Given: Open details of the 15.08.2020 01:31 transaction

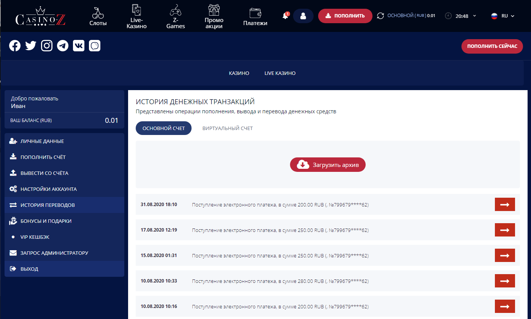Looking at the screenshot, I should (x=505, y=256).
